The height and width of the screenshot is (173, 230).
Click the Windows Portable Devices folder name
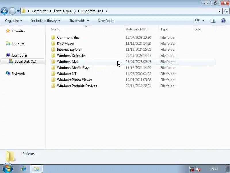(x=77, y=86)
